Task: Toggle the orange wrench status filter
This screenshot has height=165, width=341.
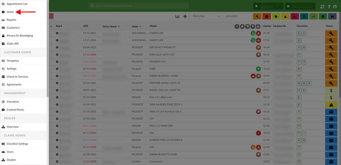Action: pyautogui.click(x=257, y=16)
